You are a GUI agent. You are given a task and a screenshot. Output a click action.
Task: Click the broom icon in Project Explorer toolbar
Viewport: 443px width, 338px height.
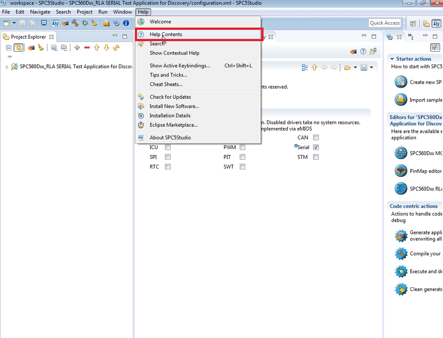(x=41, y=48)
